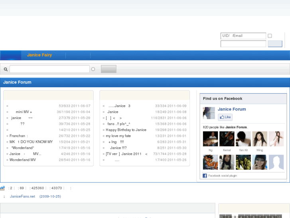Image resolution: width=290 pixels, height=218 pixels.
Task: Open the "Wonderland" quoted thread
Action: (23, 148)
